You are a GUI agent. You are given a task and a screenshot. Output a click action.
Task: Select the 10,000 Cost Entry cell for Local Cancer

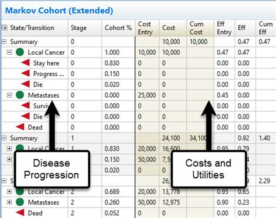coord(147,52)
